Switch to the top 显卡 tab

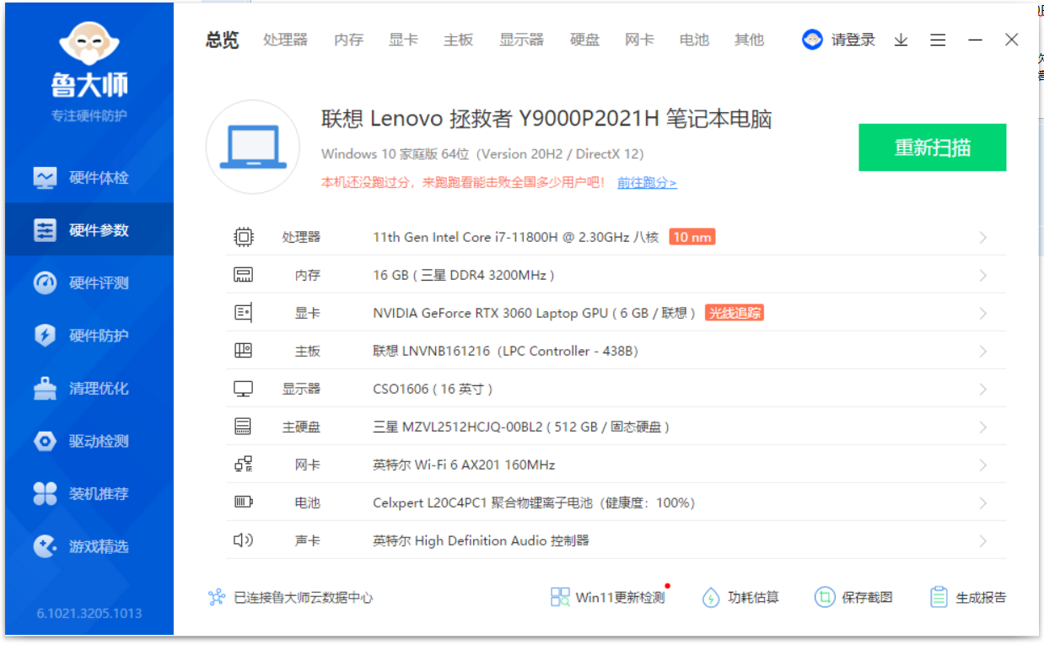(403, 40)
